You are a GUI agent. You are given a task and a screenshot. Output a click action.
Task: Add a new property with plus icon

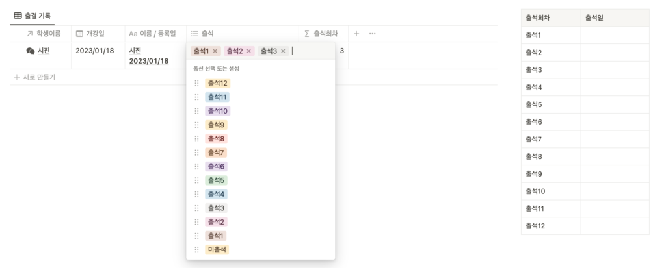pyautogui.click(x=356, y=34)
